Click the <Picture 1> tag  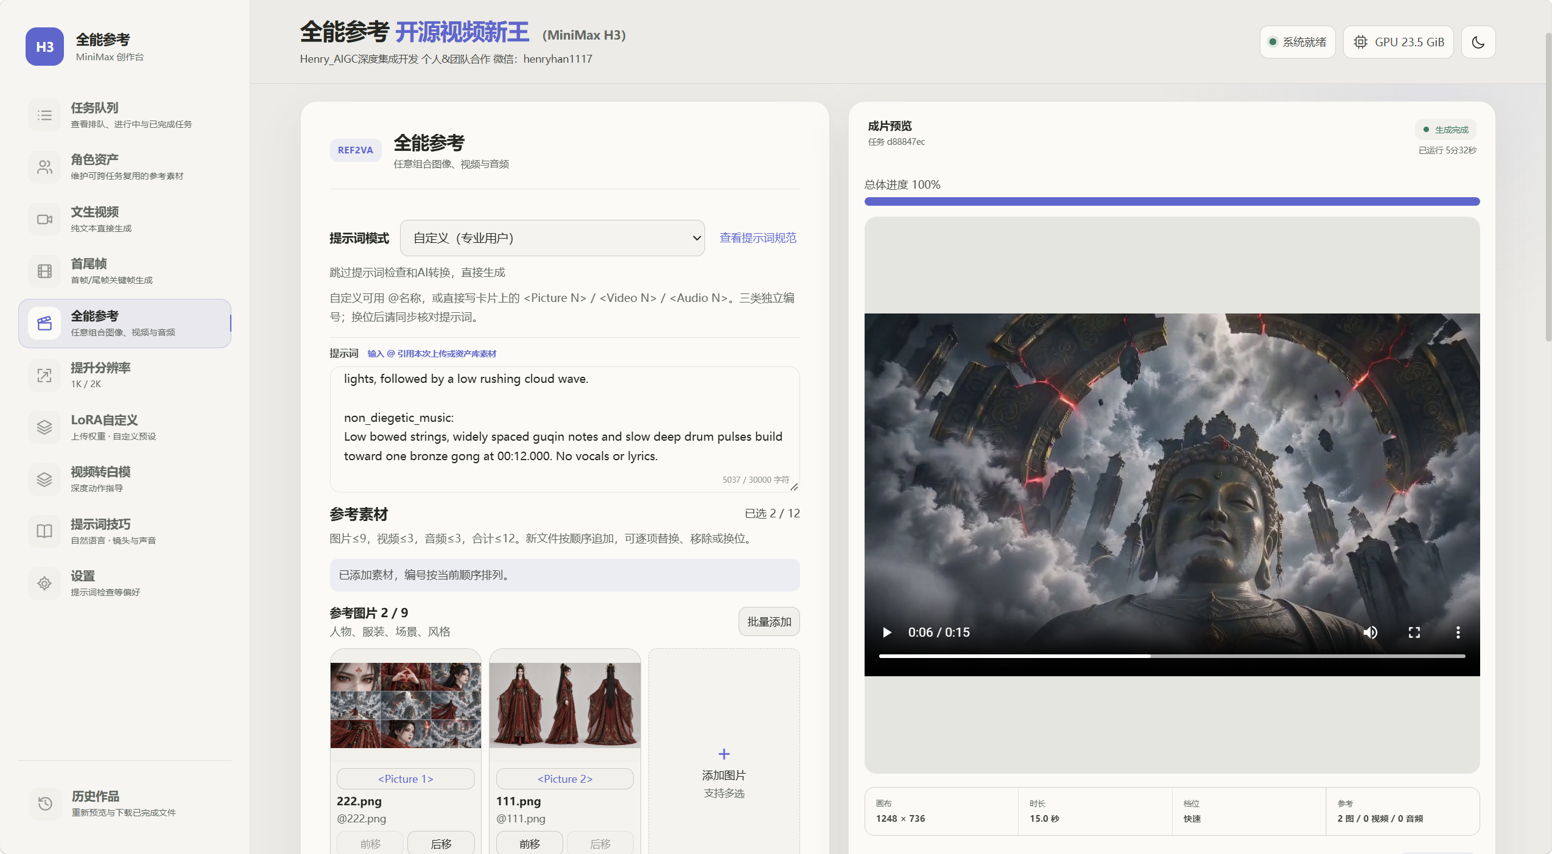click(x=406, y=779)
